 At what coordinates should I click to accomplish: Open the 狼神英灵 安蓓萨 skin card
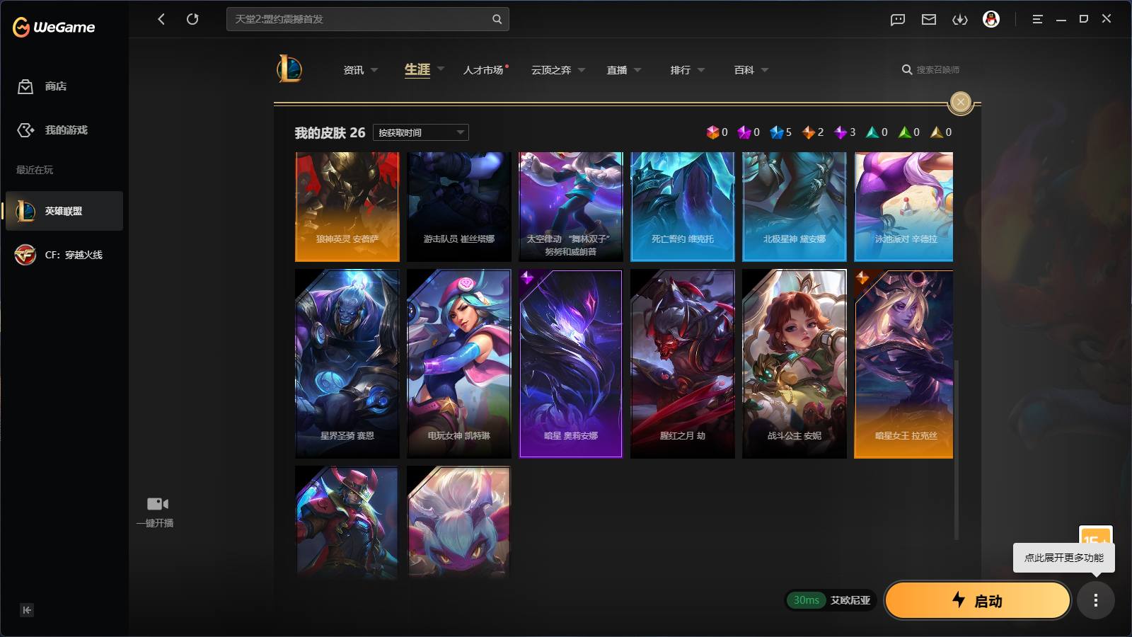click(x=347, y=207)
